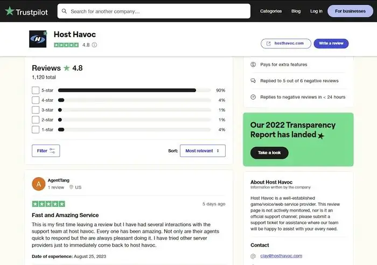The height and width of the screenshot is (265, 377).
Task: Check the 3-star filter checkbox
Action: pyautogui.click(x=36, y=110)
